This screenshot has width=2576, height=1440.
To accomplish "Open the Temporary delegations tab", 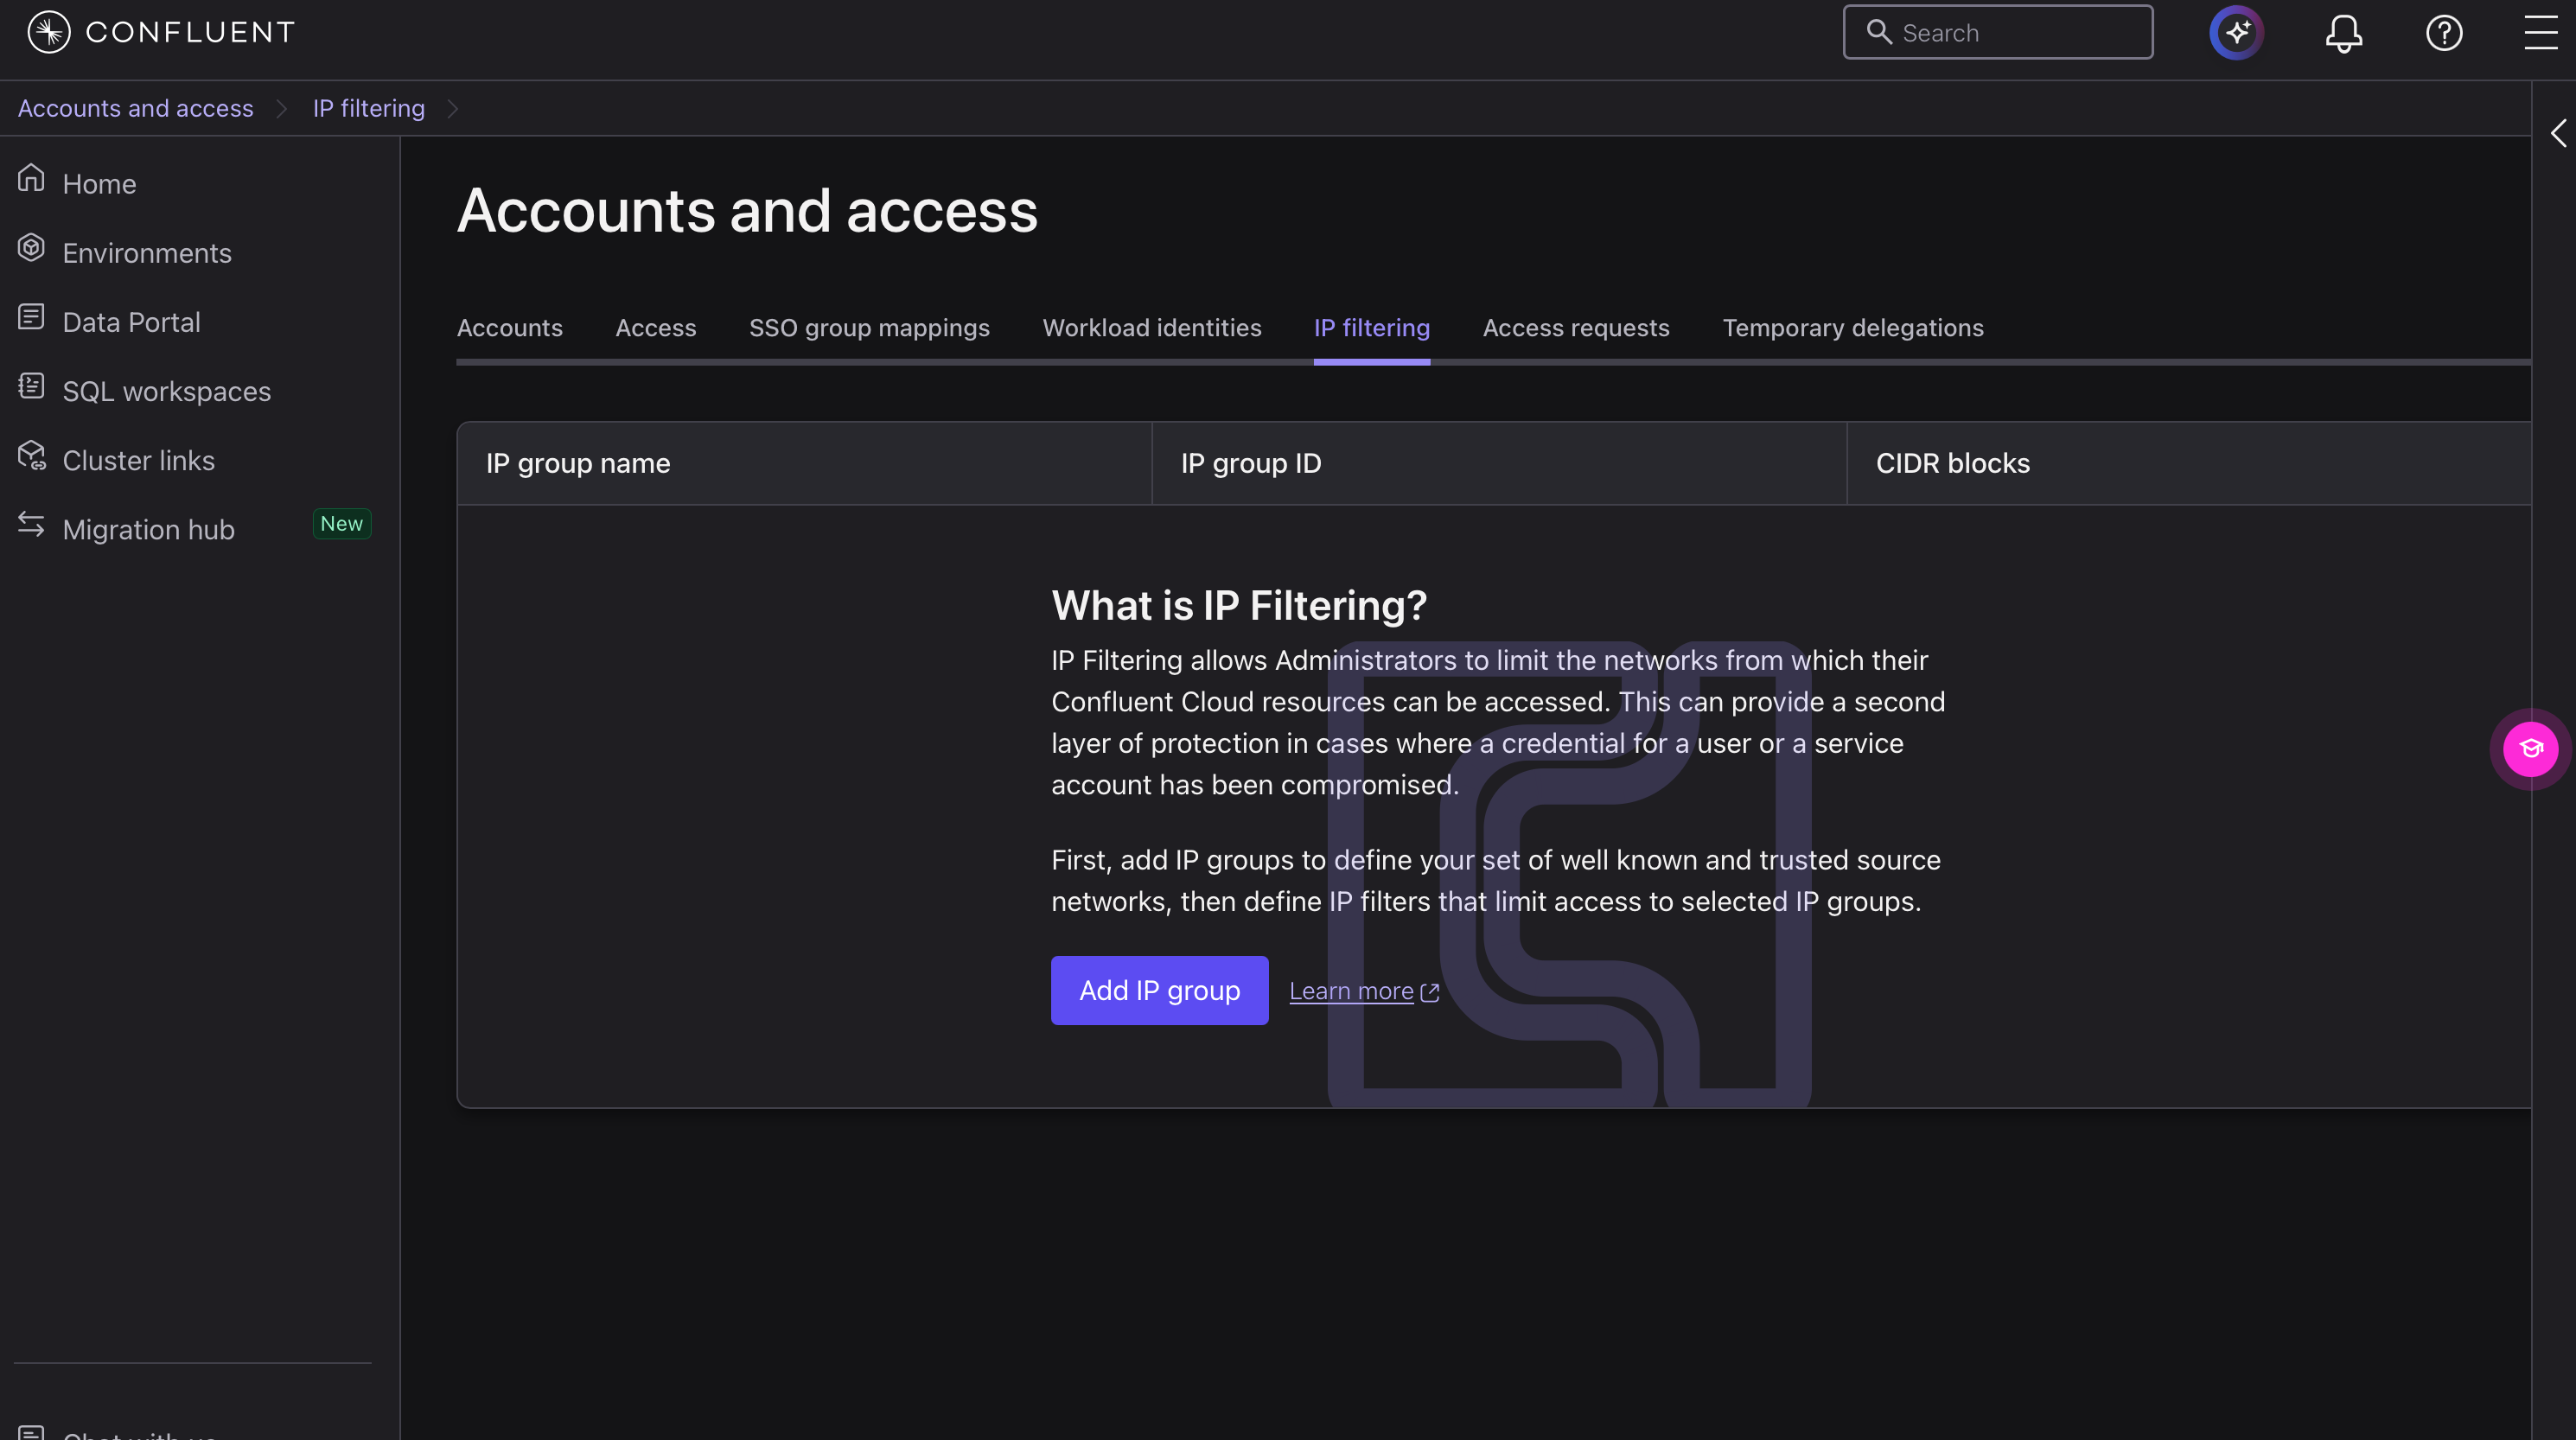I will tap(1852, 328).
